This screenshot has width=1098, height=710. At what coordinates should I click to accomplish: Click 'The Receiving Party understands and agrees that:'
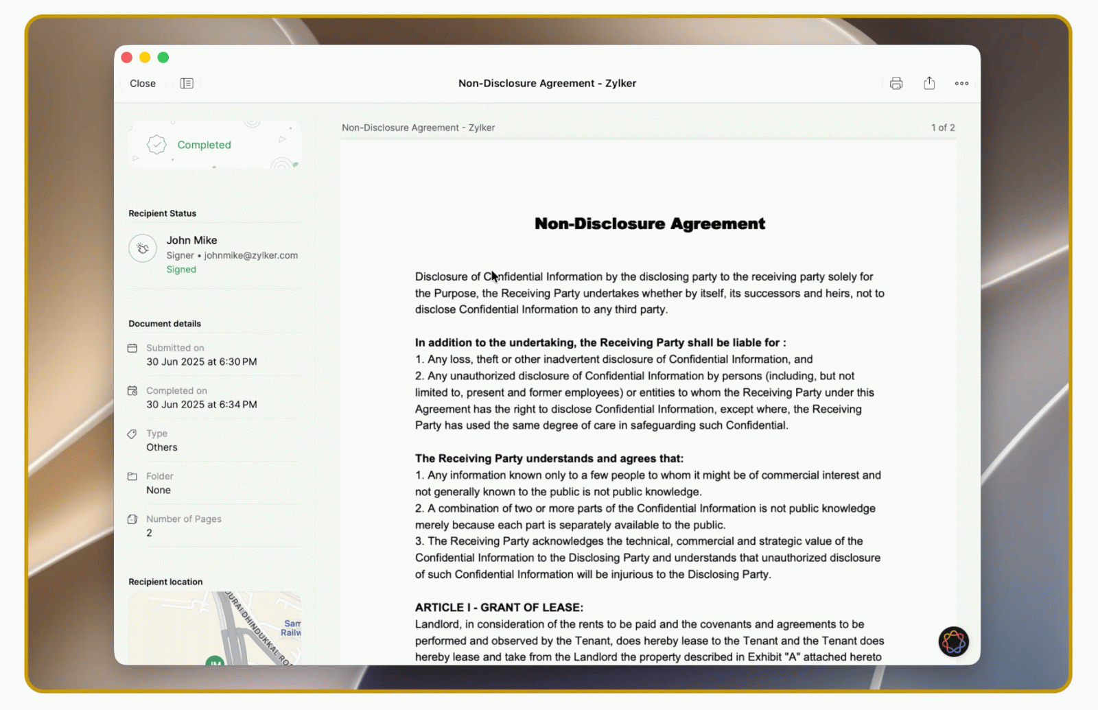click(x=549, y=458)
